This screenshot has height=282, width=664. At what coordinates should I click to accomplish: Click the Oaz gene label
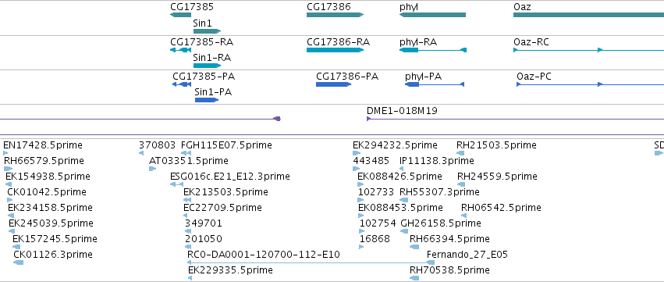point(522,7)
